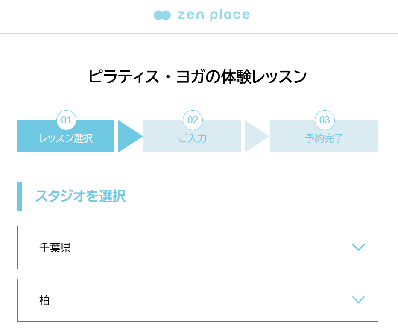The image size is (398, 328).
Task: Click the gray divider line under the header
Action: point(199,33)
